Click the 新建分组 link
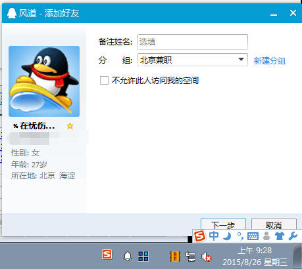 (270, 60)
